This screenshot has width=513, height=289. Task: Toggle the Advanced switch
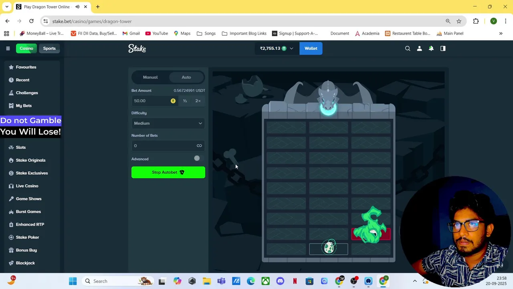197,159
